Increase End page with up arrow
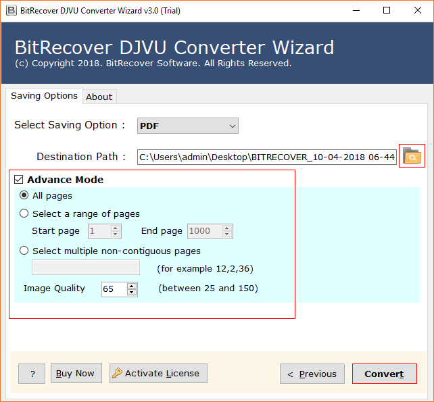Screen dimensions: 434x402 pyautogui.click(x=227, y=228)
